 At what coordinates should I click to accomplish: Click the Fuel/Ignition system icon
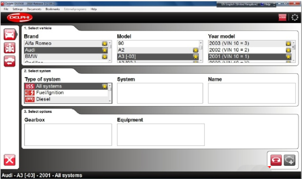point(30,93)
